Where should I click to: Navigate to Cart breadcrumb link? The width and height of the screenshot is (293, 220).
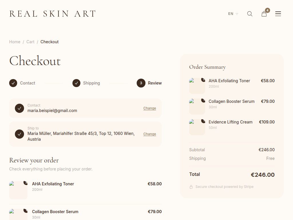[30, 42]
